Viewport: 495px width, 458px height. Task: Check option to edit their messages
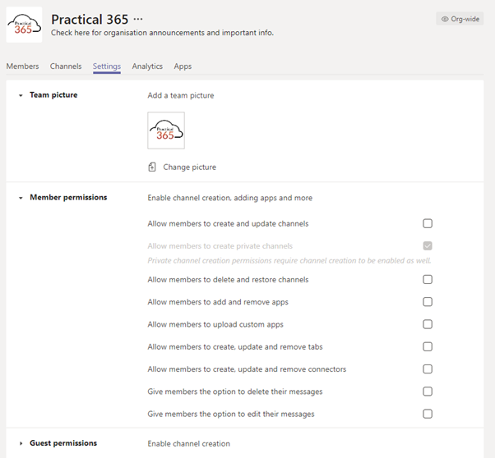(x=428, y=414)
